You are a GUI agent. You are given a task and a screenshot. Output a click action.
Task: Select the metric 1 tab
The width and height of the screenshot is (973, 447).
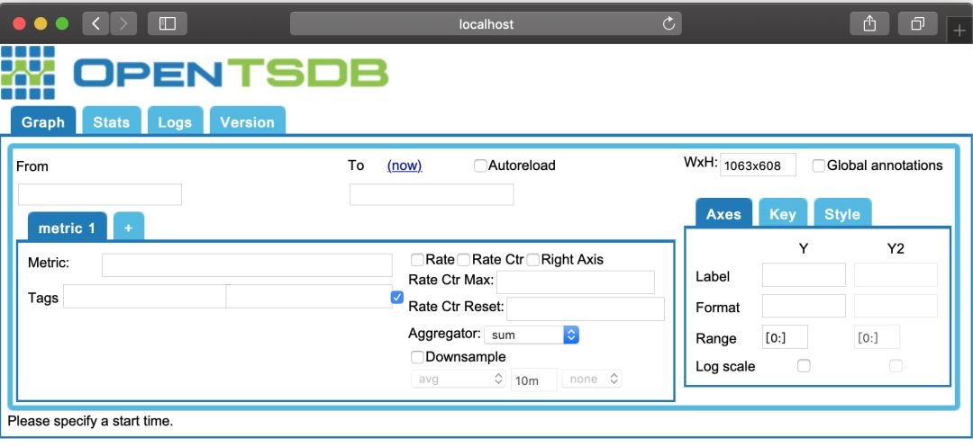67,227
